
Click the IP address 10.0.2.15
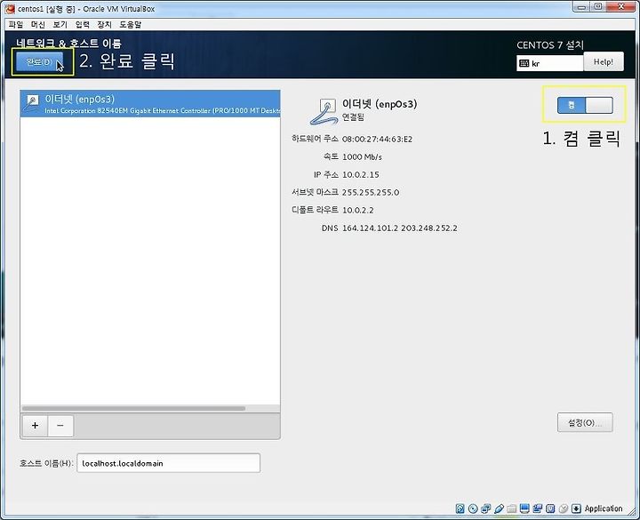coord(360,175)
